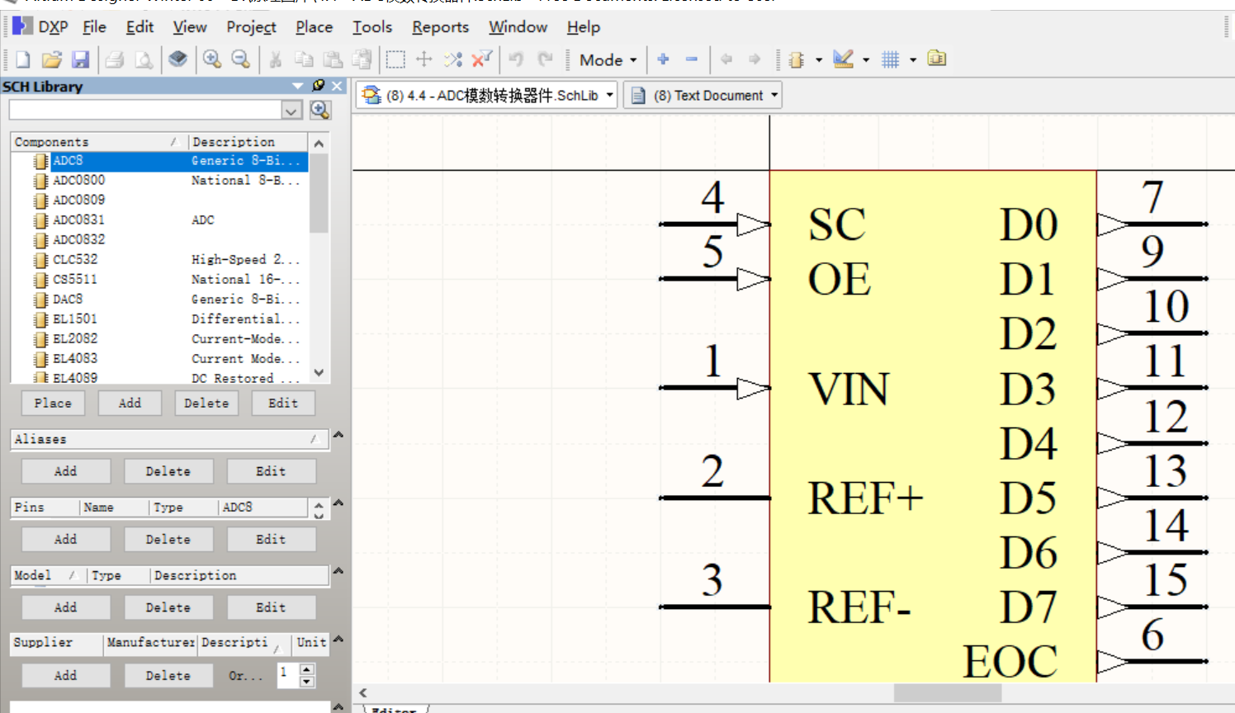Switch to the Text Document tab
This screenshot has width=1235, height=713.
pos(703,96)
